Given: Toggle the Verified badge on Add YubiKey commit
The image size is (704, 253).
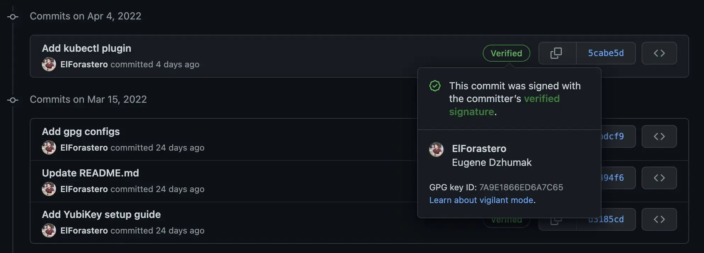Looking at the screenshot, I should 506,219.
